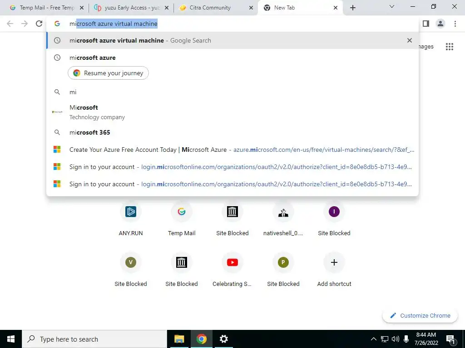Go back using the browser back arrow
The width and height of the screenshot is (465, 348).
pos(10,24)
